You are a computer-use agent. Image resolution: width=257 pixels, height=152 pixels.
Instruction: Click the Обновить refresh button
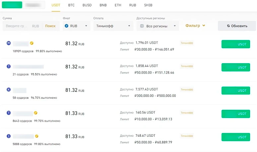(x=237, y=26)
